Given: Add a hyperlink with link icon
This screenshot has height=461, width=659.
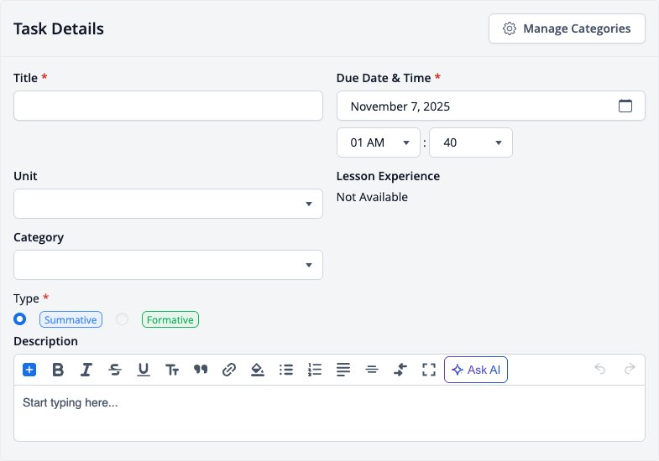Looking at the screenshot, I should [229, 370].
